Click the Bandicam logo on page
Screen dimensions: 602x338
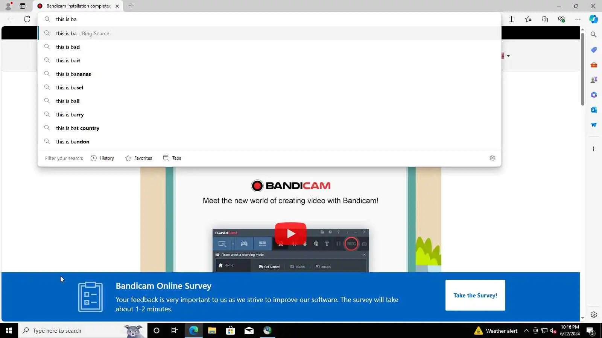(x=290, y=186)
